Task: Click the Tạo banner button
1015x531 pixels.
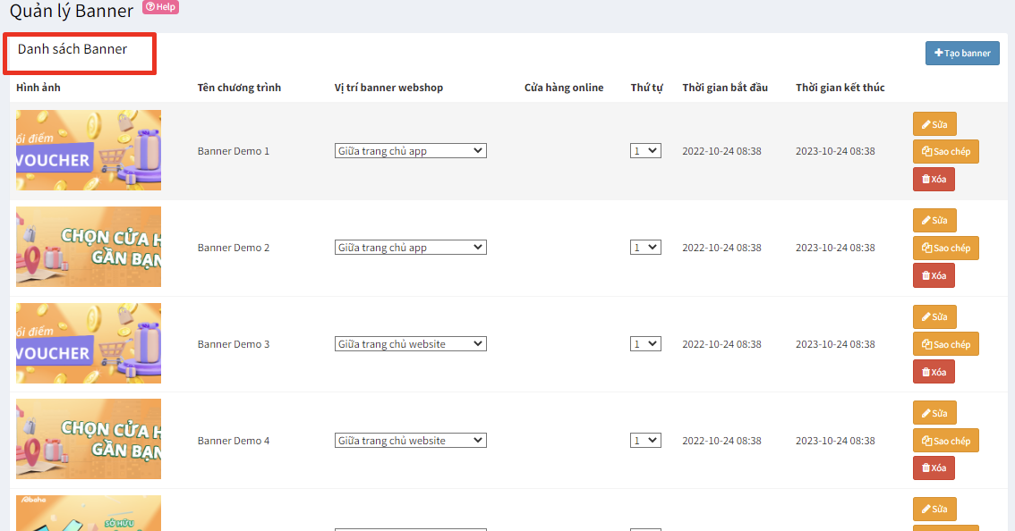Action: [962, 54]
